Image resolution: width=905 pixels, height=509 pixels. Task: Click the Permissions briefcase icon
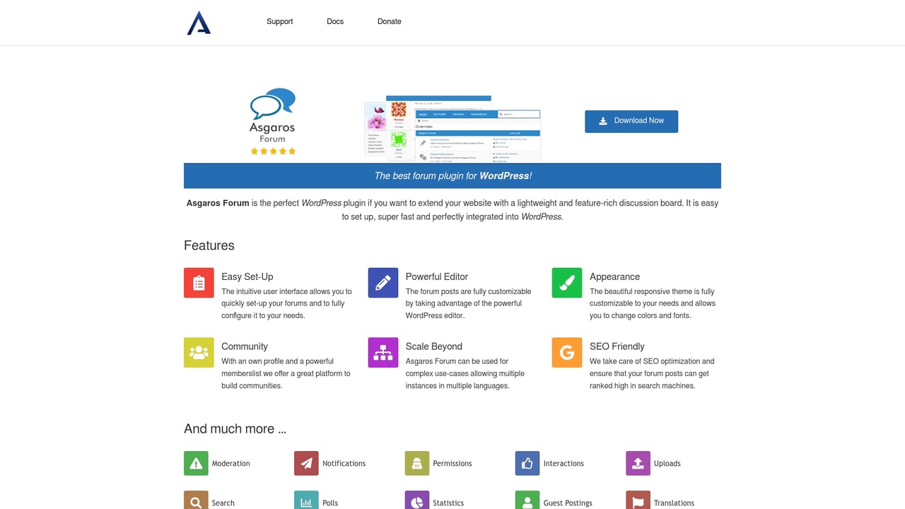[x=416, y=463]
